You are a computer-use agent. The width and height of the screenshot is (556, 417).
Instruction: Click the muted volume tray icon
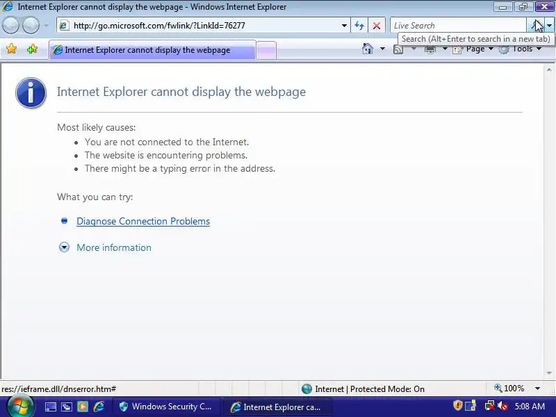(x=502, y=406)
